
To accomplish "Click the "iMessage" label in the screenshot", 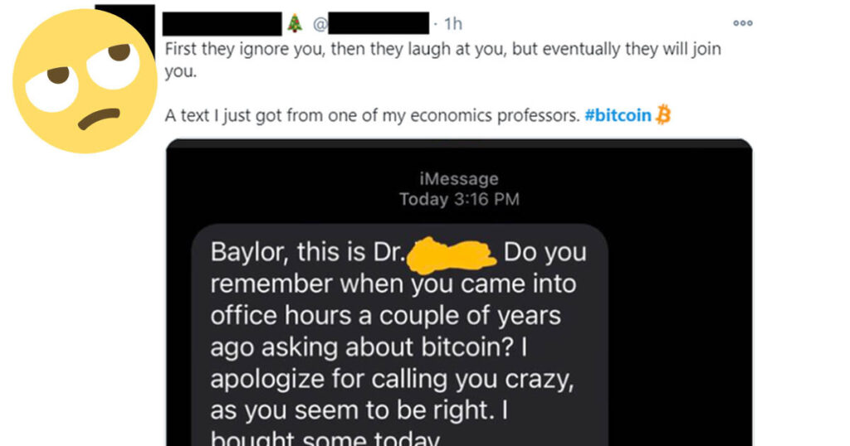I will [458, 178].
